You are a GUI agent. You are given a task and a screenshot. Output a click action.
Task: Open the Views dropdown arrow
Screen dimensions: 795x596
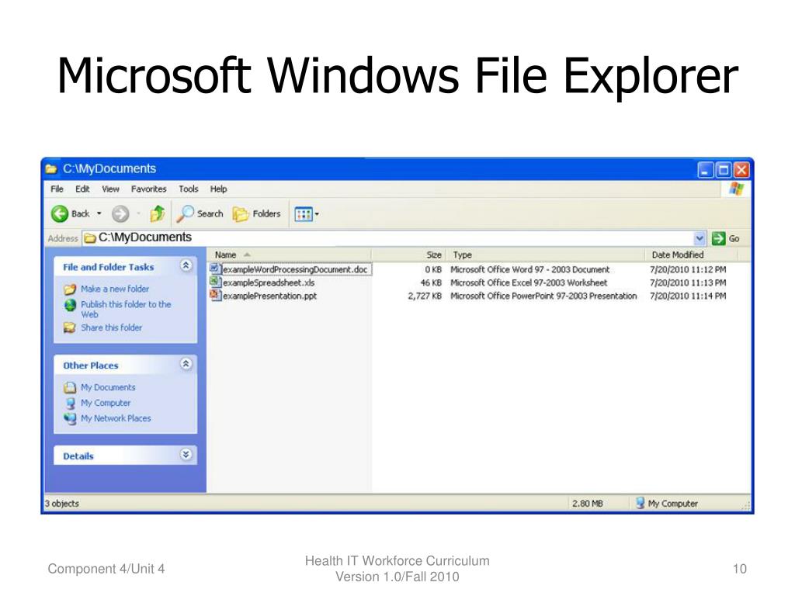pyautogui.click(x=317, y=214)
